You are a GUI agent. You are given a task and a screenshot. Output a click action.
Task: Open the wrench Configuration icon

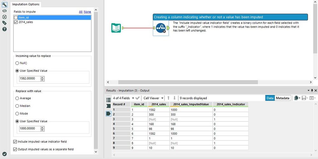(4, 5)
